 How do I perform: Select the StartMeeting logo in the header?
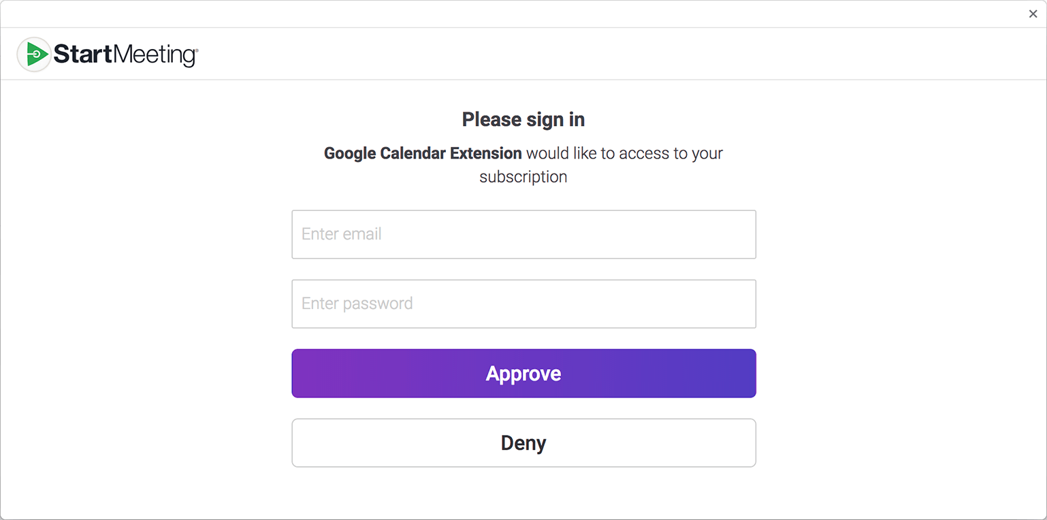point(106,53)
